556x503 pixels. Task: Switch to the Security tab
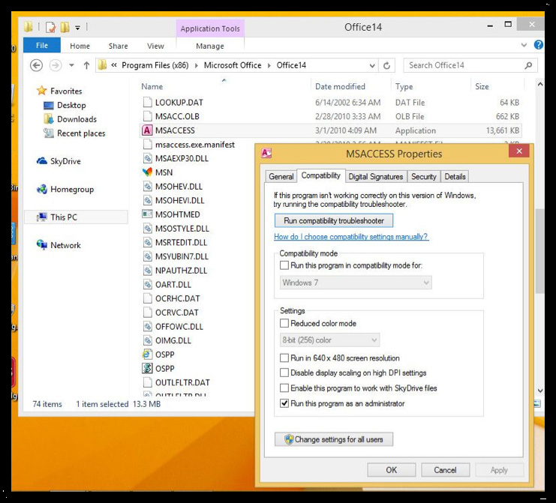point(424,176)
